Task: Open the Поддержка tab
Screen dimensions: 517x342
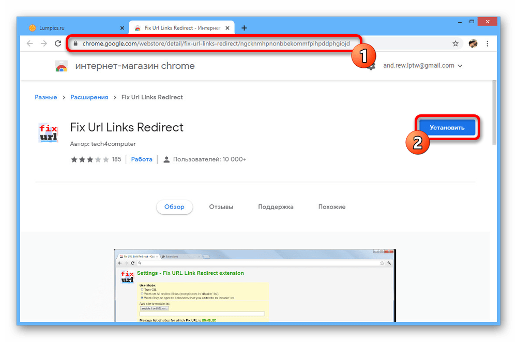Action: coord(276,207)
